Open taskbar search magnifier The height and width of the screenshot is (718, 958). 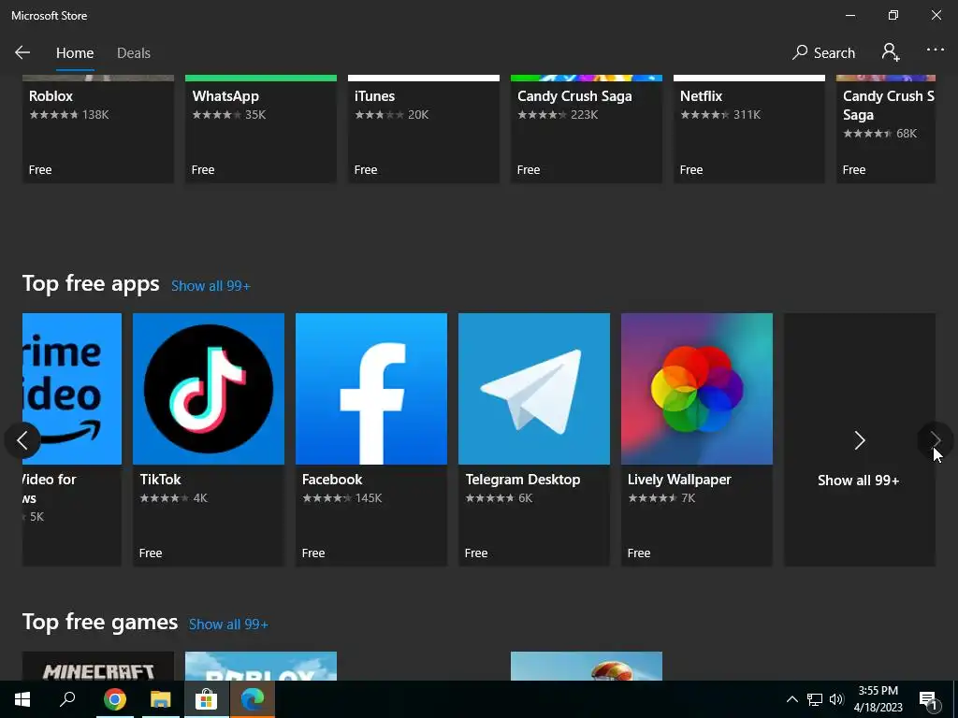pos(67,699)
